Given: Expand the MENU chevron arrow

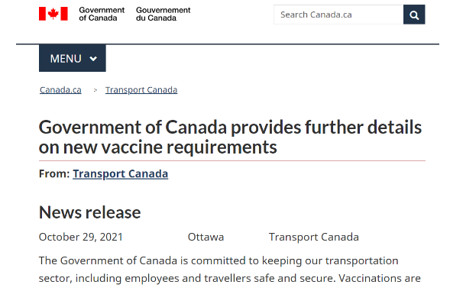Looking at the screenshot, I should [93, 59].
